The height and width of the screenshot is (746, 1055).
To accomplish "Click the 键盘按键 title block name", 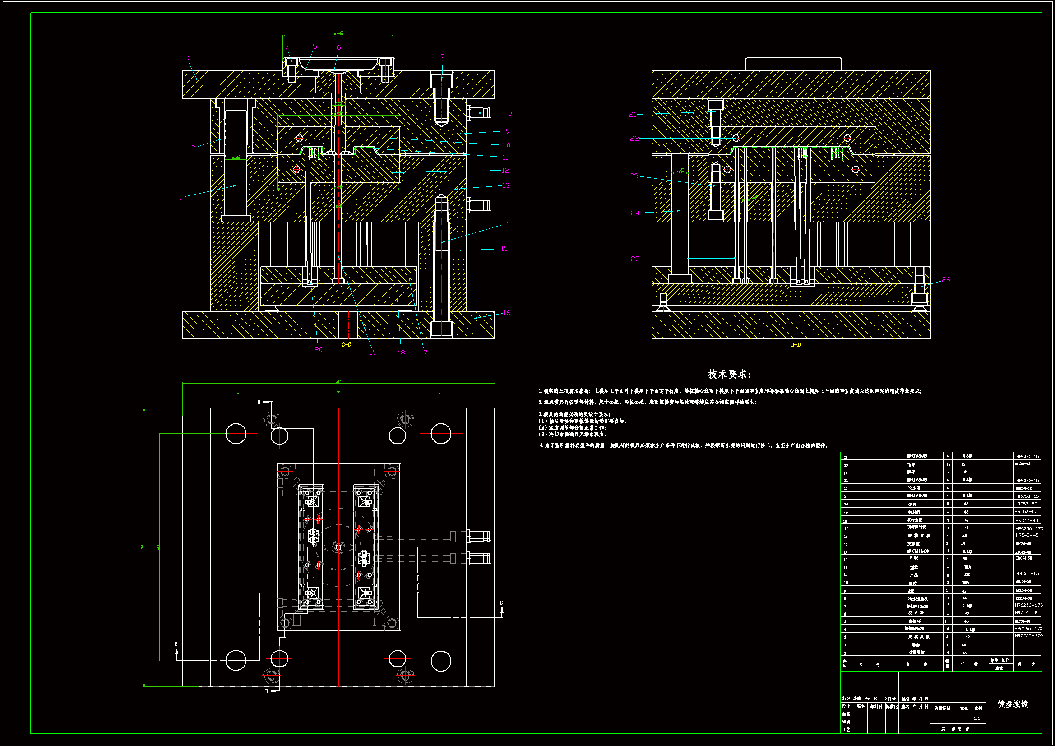I will pyautogui.click(x=1013, y=704).
